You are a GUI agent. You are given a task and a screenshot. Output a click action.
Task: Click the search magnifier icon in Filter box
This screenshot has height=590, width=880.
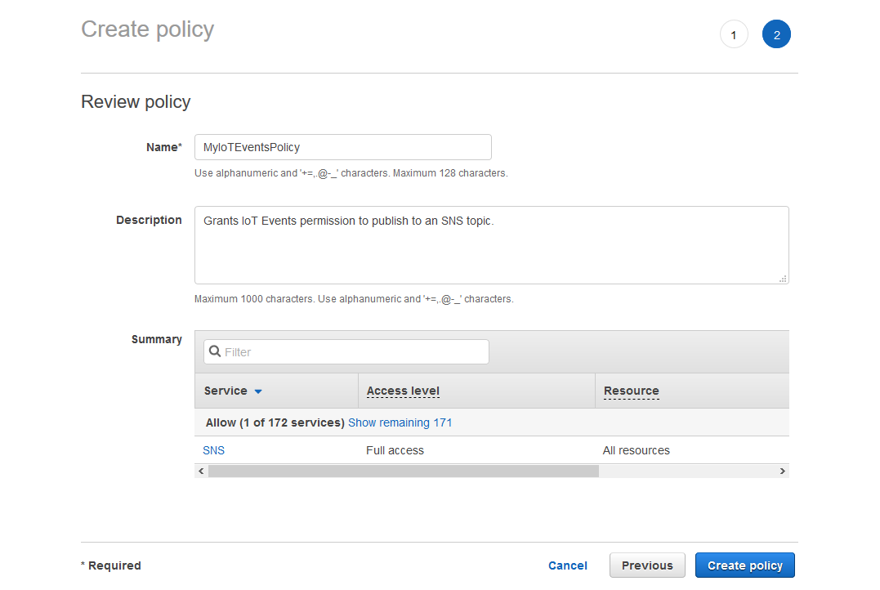[215, 351]
